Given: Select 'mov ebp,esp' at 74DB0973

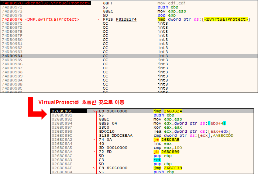Looking at the screenshot, I should (172, 11).
